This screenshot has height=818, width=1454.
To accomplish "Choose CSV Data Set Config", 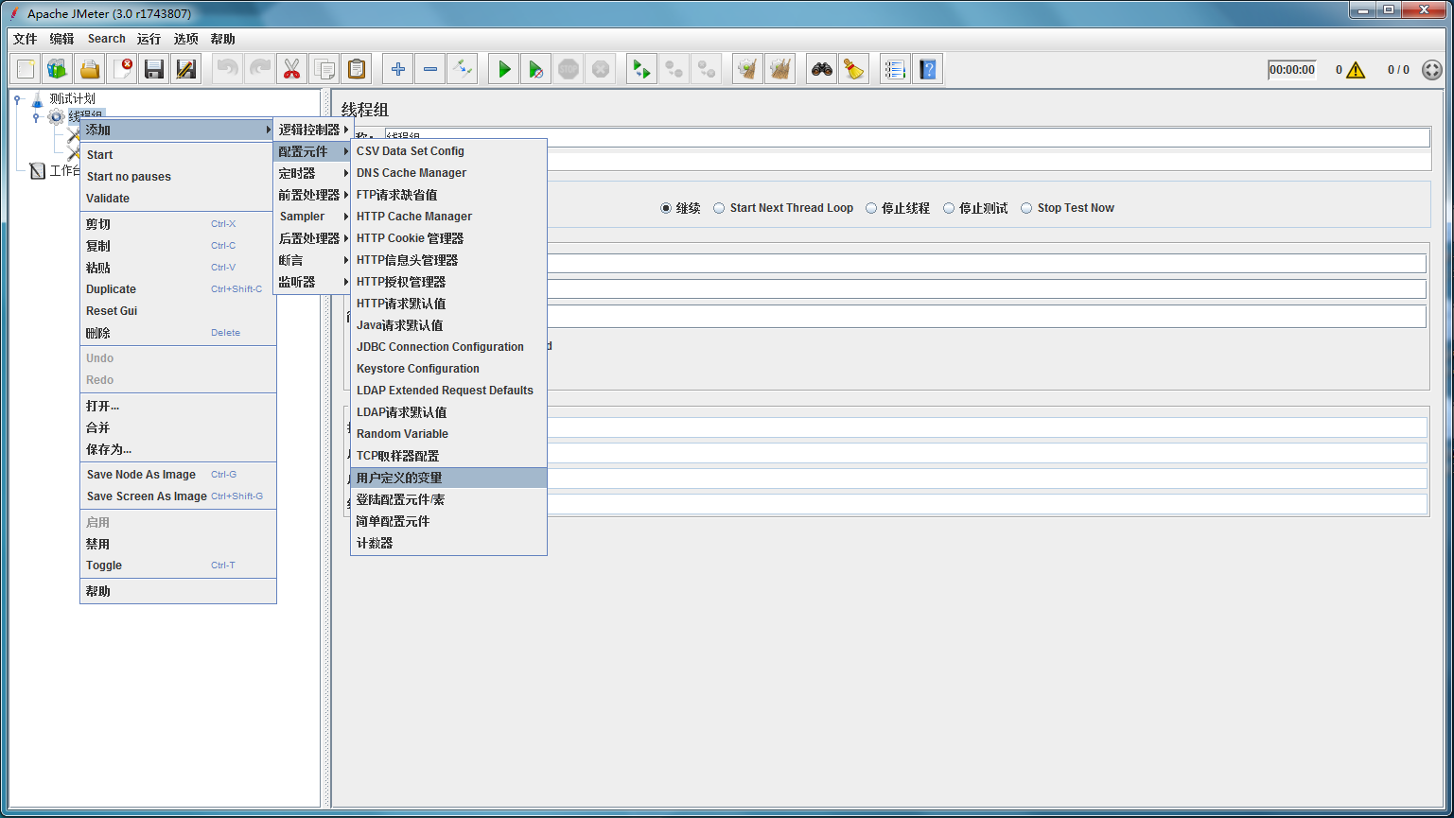I will tap(448, 151).
